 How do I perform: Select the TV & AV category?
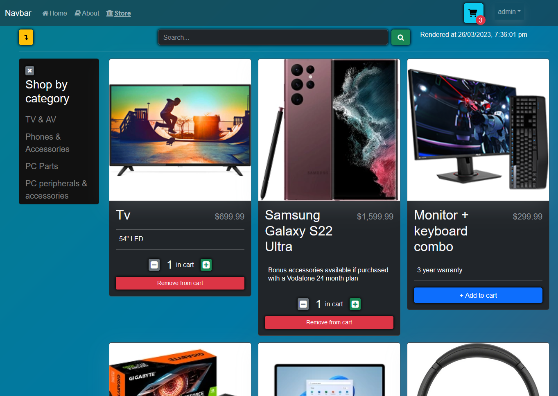coord(41,119)
